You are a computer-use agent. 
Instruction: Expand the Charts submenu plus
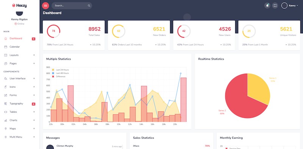click(34, 120)
